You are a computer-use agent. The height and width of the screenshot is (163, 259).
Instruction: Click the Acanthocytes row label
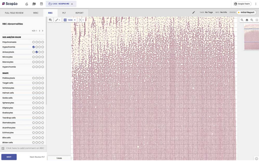click(9, 128)
